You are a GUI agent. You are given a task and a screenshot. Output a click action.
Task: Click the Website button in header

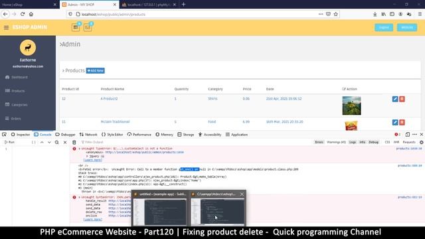coord(407,27)
